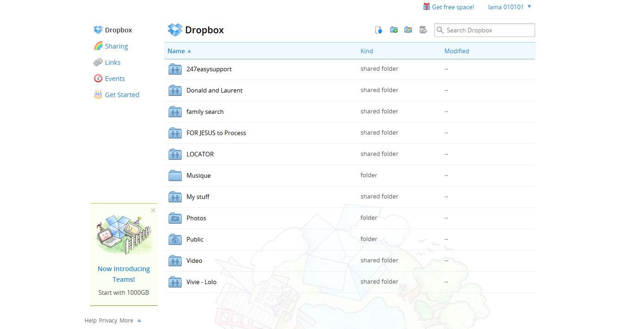
Task: Open the Vivie - Lolo folder name
Action: coord(202,282)
